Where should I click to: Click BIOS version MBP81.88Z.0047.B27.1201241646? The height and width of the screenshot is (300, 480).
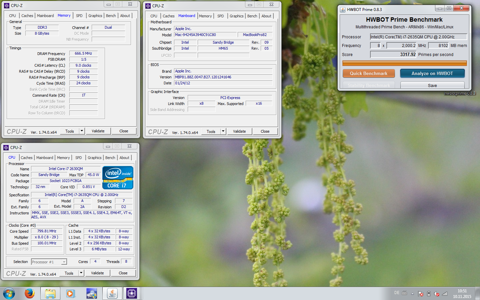click(x=223, y=77)
